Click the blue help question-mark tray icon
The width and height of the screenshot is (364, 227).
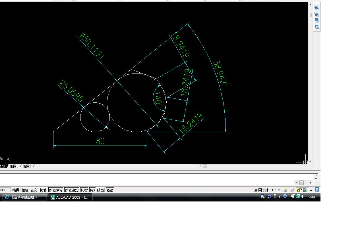point(269,196)
